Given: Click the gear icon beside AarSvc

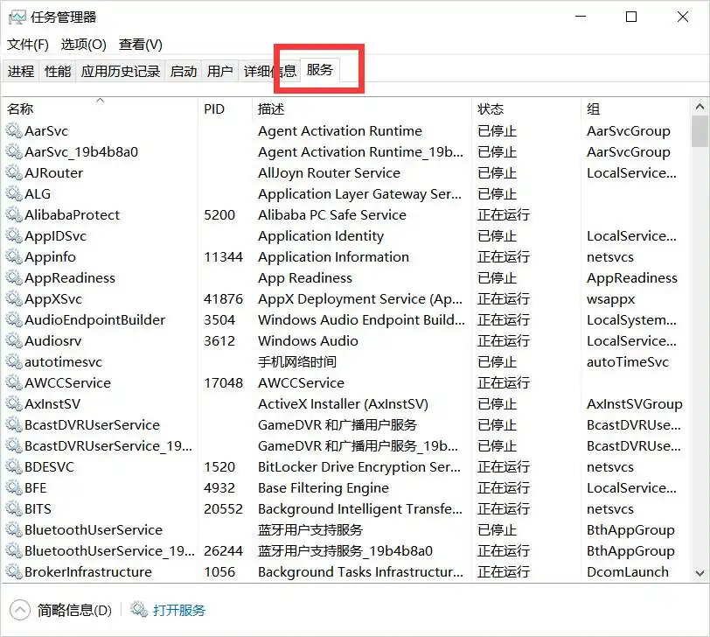Looking at the screenshot, I should (x=14, y=131).
